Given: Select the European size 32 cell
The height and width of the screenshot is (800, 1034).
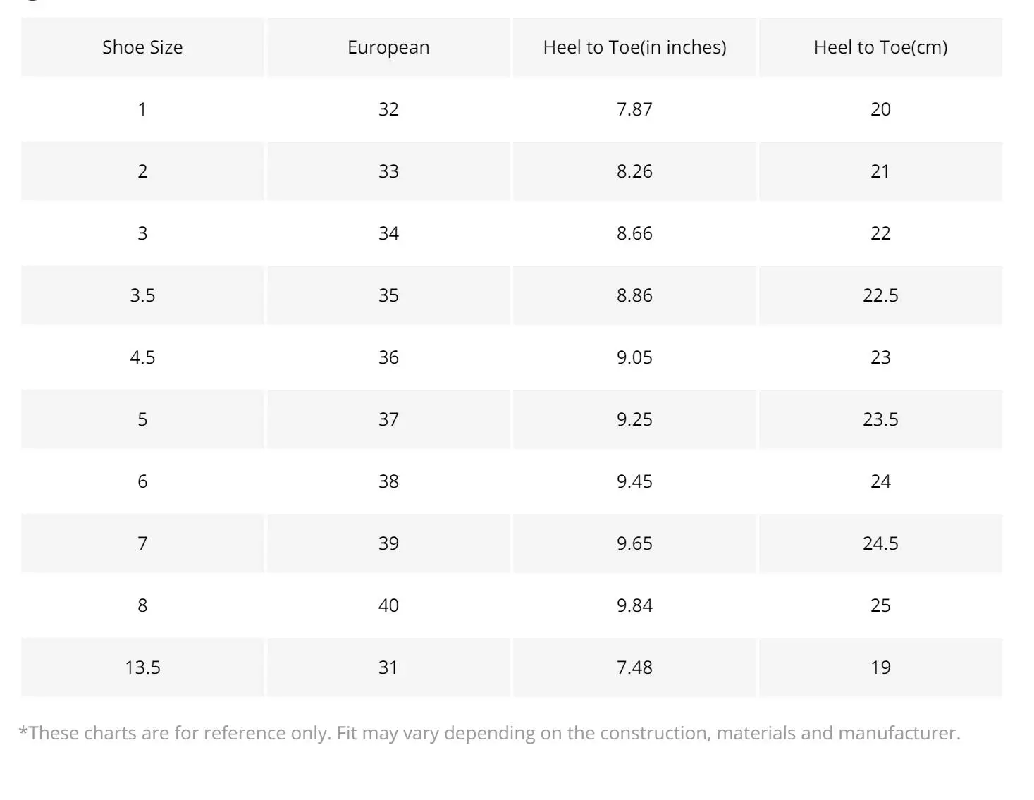Looking at the screenshot, I should pos(388,109).
